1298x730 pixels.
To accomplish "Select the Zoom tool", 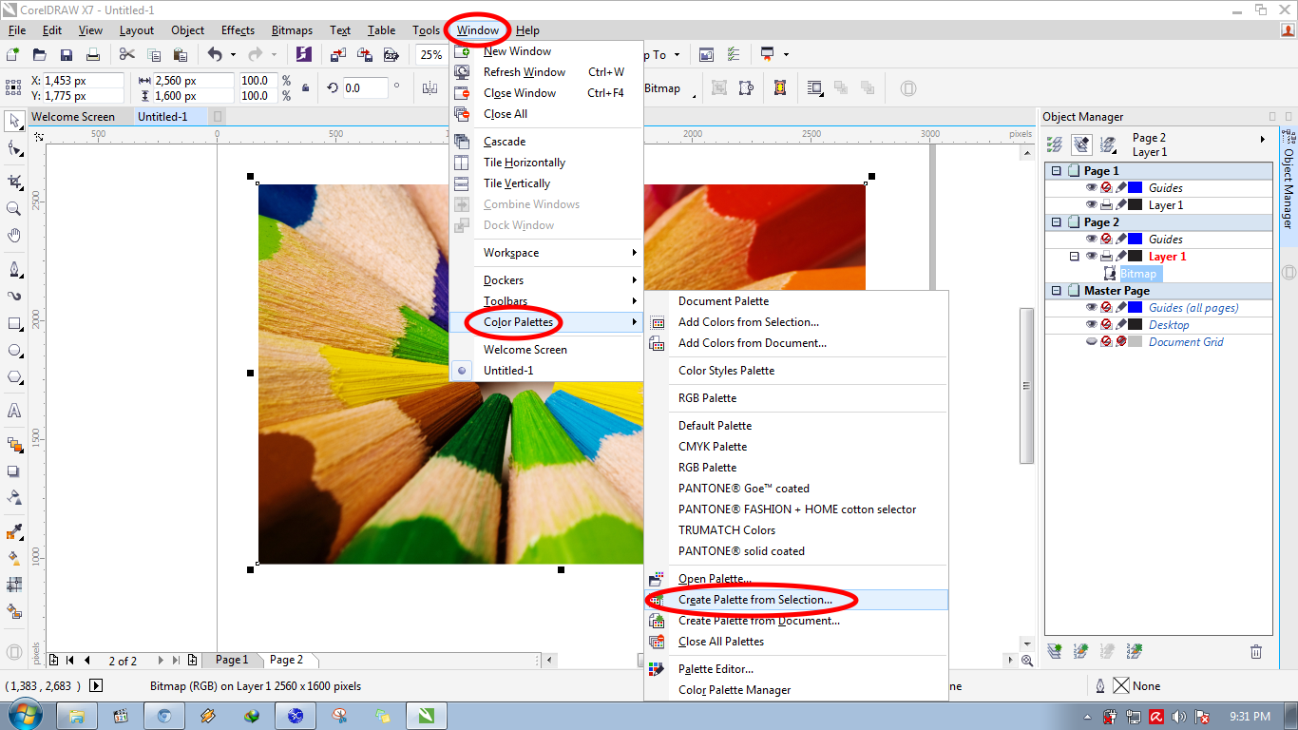I will [x=13, y=209].
